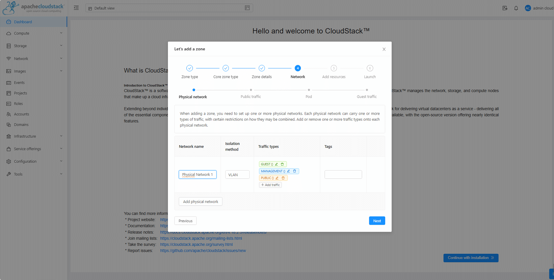
Task: Click the Dashboard sidebar icon
Action: (x=9, y=22)
